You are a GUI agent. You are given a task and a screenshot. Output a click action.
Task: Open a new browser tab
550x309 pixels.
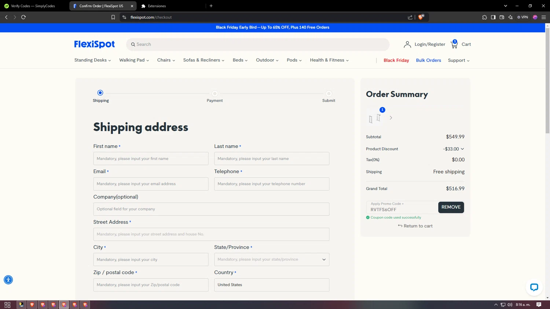pyautogui.click(x=211, y=6)
